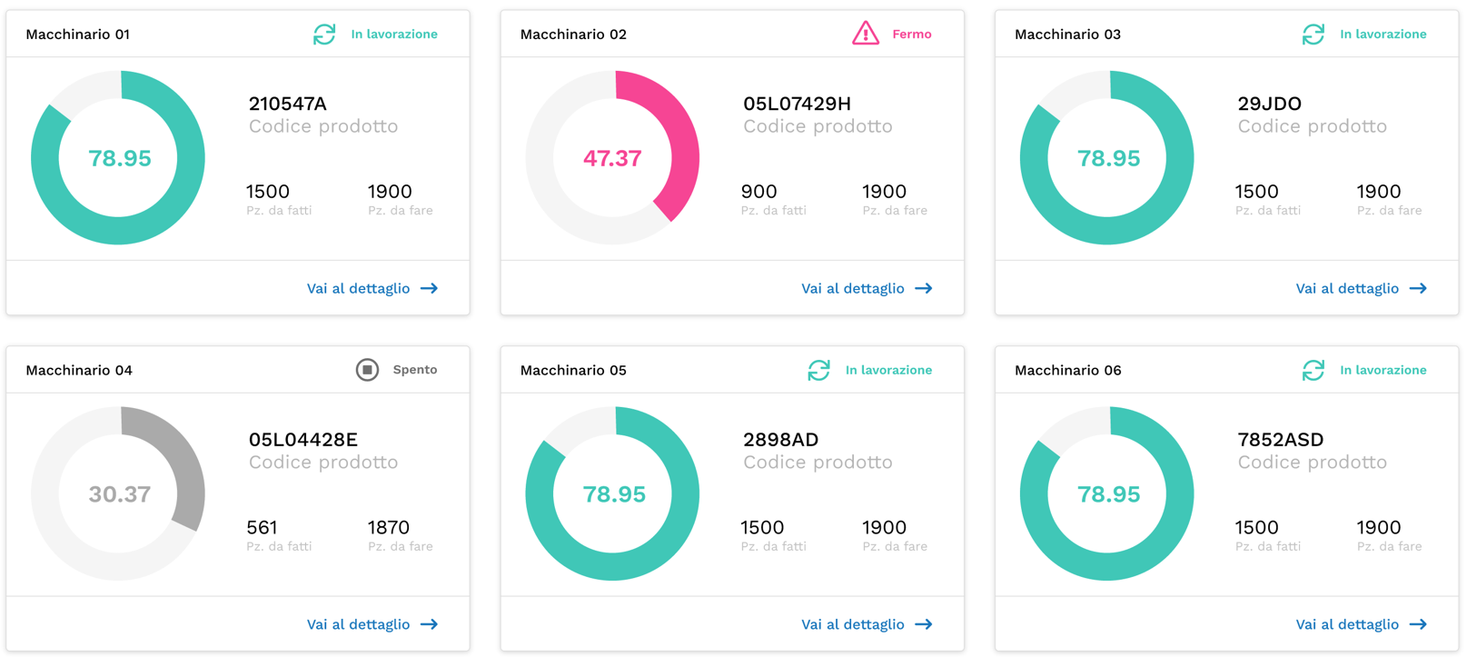The image size is (1467, 657).
Task: Click the 900 pieces-made value
Action: pyautogui.click(x=758, y=192)
